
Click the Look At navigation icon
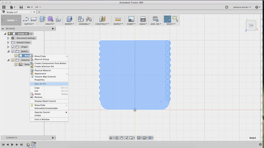(x=117, y=138)
